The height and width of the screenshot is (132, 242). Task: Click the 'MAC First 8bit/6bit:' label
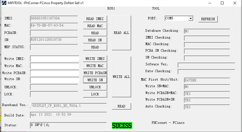(160, 80)
